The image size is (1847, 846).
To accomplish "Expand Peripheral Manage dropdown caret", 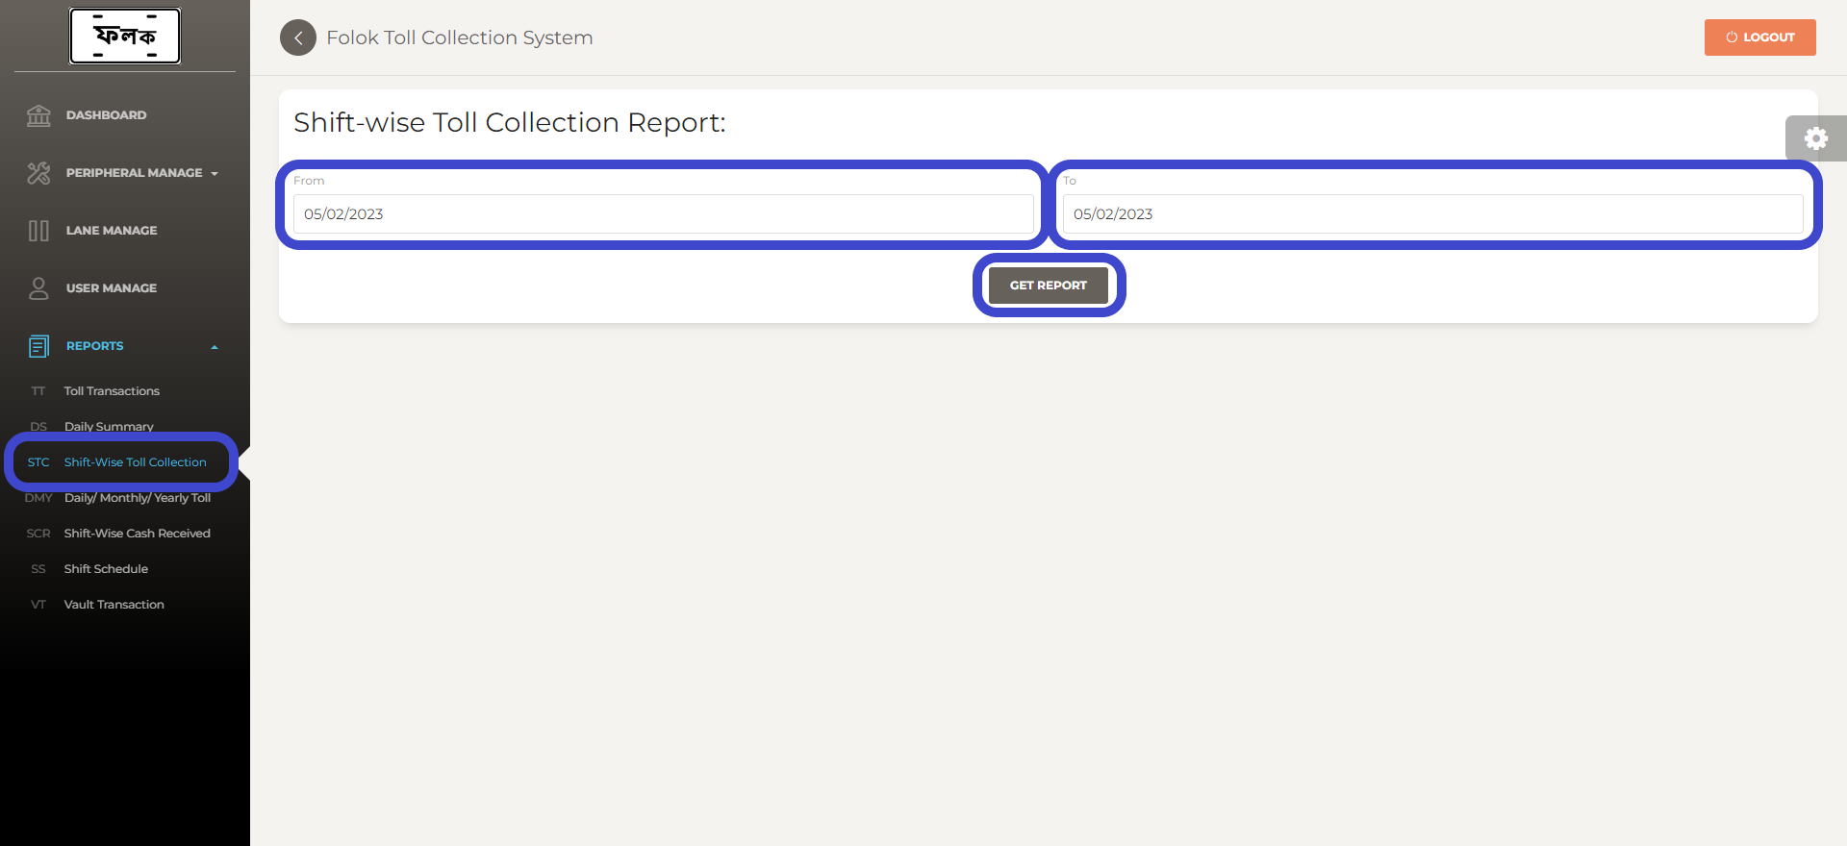I will pyautogui.click(x=215, y=174).
